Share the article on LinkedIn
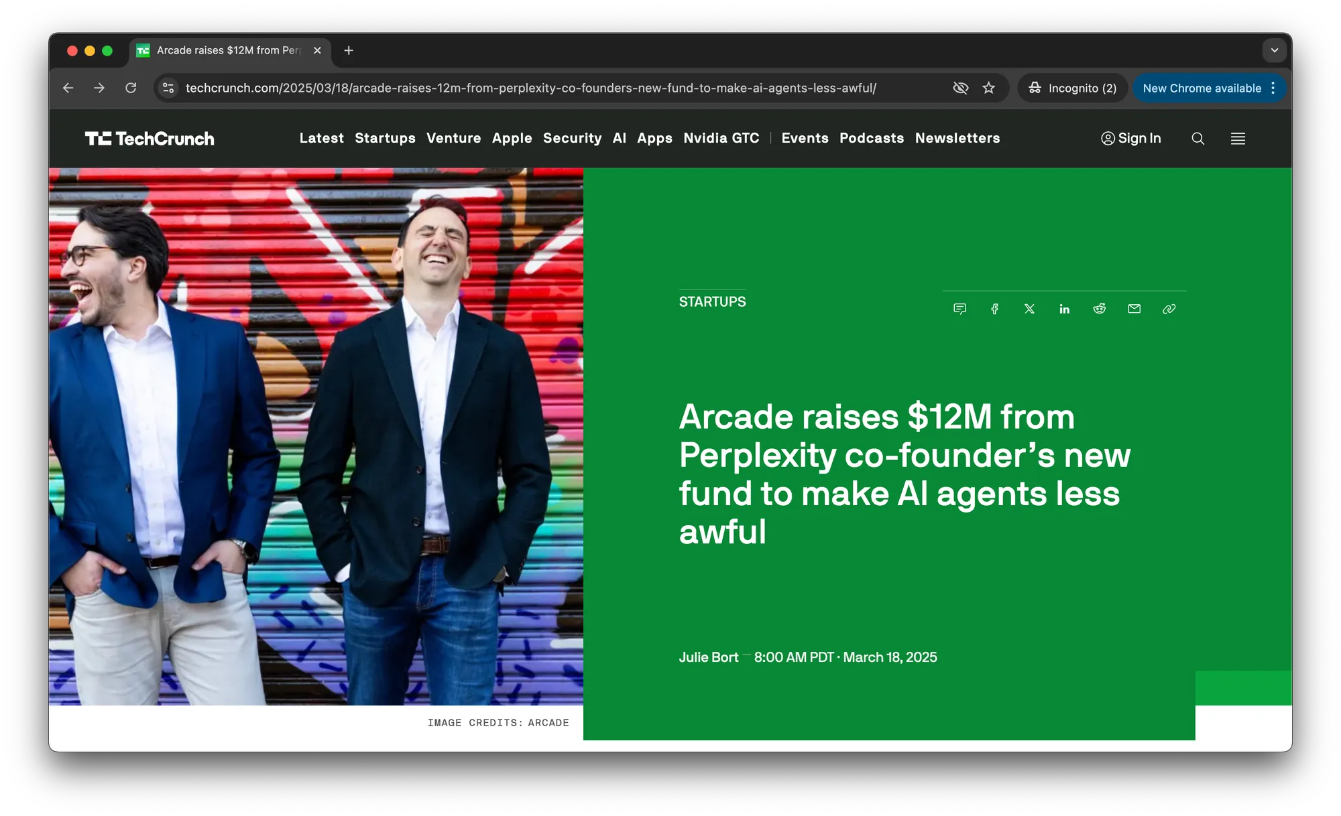 point(1065,309)
